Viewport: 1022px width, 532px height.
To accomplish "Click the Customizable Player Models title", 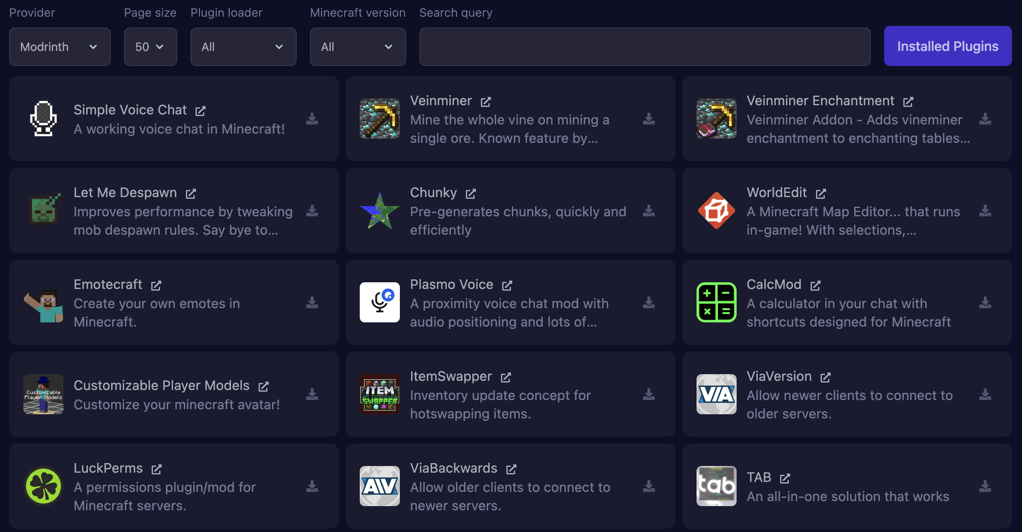I will click(161, 385).
